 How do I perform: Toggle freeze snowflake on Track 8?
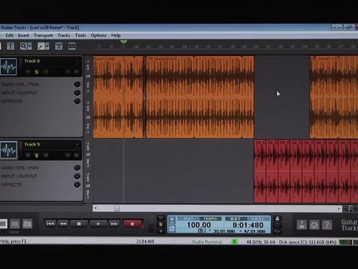pos(67,72)
